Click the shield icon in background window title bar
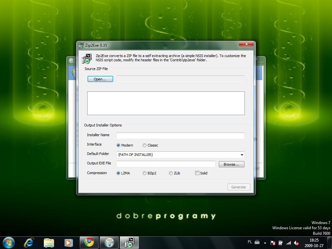Image resolution: width=332 pixels, height=249 pixels. coord(71,61)
